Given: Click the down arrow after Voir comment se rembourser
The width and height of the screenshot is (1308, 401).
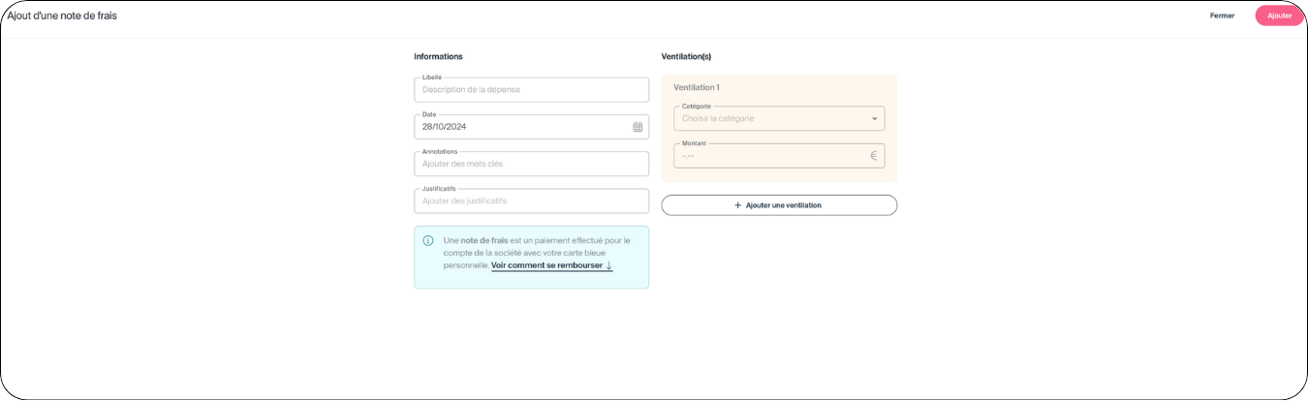Looking at the screenshot, I should click(x=608, y=265).
